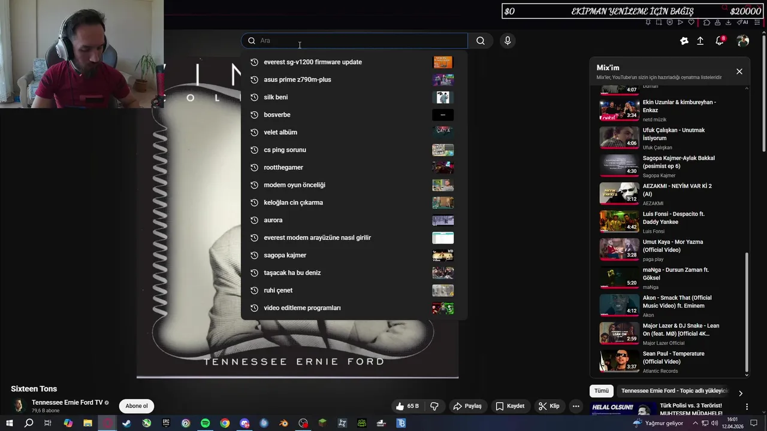Click history clock icon beside taşacak ha bu deniz

coord(254,273)
